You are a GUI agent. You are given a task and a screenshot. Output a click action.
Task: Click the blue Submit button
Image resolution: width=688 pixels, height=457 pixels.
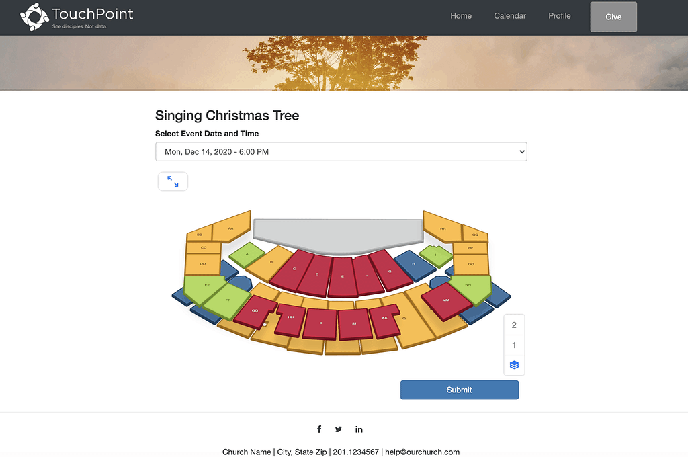[460, 390]
